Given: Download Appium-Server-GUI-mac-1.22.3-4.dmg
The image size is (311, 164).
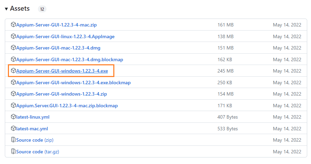Looking at the screenshot, I should pyautogui.click(x=58, y=48).
